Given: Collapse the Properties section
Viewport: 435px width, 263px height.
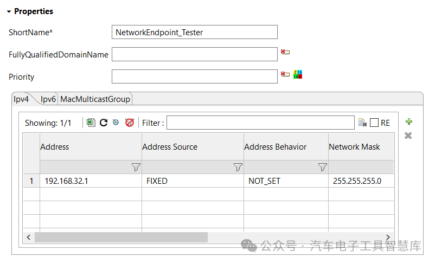Looking at the screenshot, I should pos(9,11).
